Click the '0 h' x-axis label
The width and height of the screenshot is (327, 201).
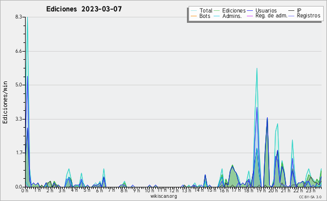pyautogui.click(x=25, y=191)
